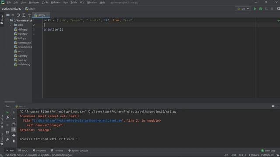Open the Code menu

pos(45,3)
